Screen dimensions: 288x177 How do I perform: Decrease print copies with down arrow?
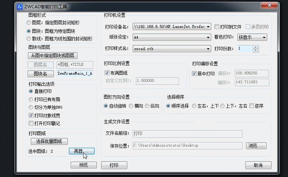click(x=255, y=50)
